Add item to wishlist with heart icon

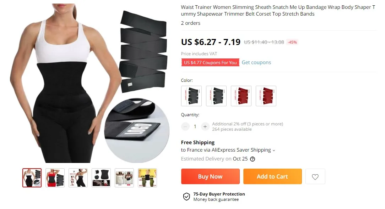315,176
